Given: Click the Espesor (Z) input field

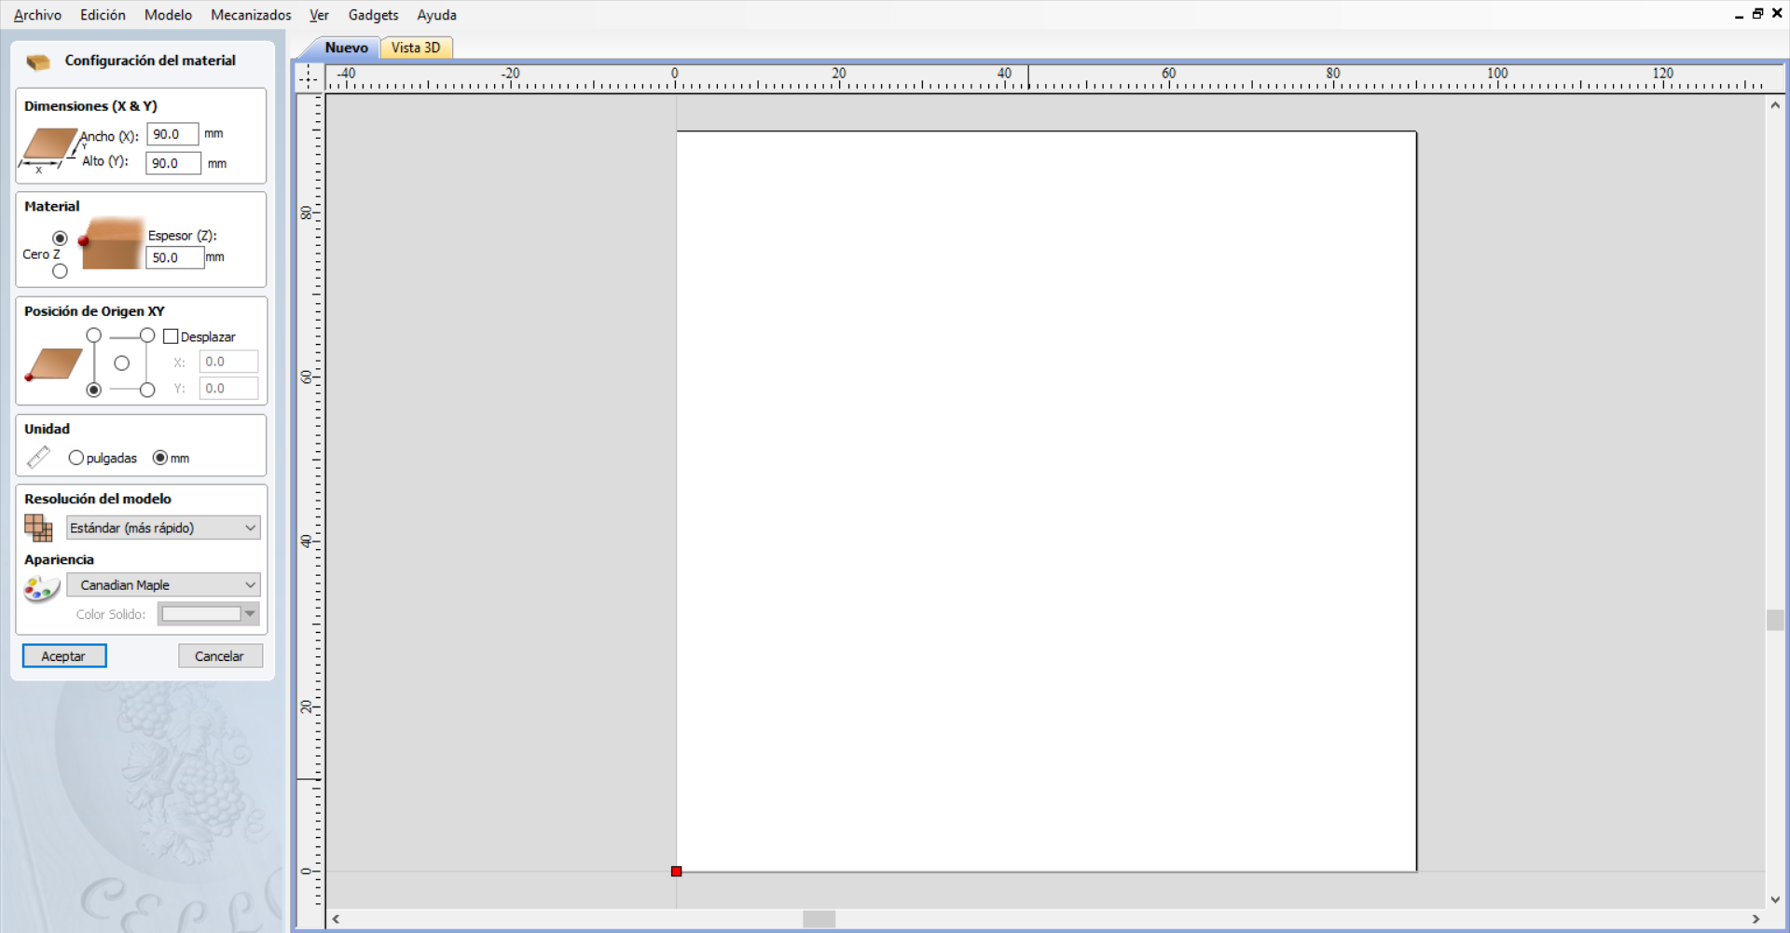Looking at the screenshot, I should (x=174, y=257).
